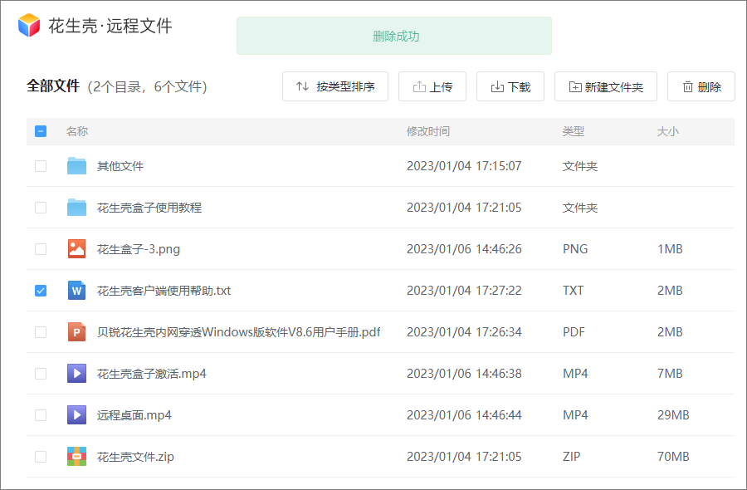Click the 花生壳·远程文件 title text
The height and width of the screenshot is (490, 747).
coord(110,25)
